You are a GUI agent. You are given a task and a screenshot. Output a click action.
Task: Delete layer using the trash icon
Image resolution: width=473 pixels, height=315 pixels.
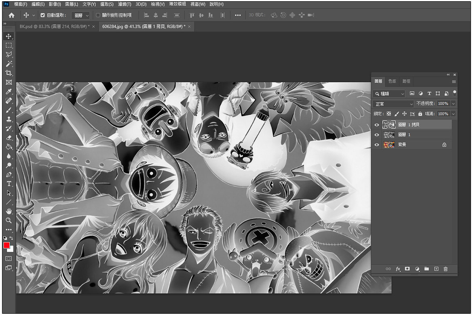pyautogui.click(x=446, y=269)
